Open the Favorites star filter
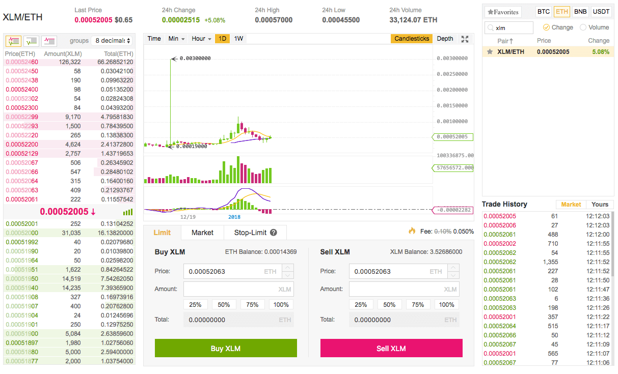 [x=503, y=11]
